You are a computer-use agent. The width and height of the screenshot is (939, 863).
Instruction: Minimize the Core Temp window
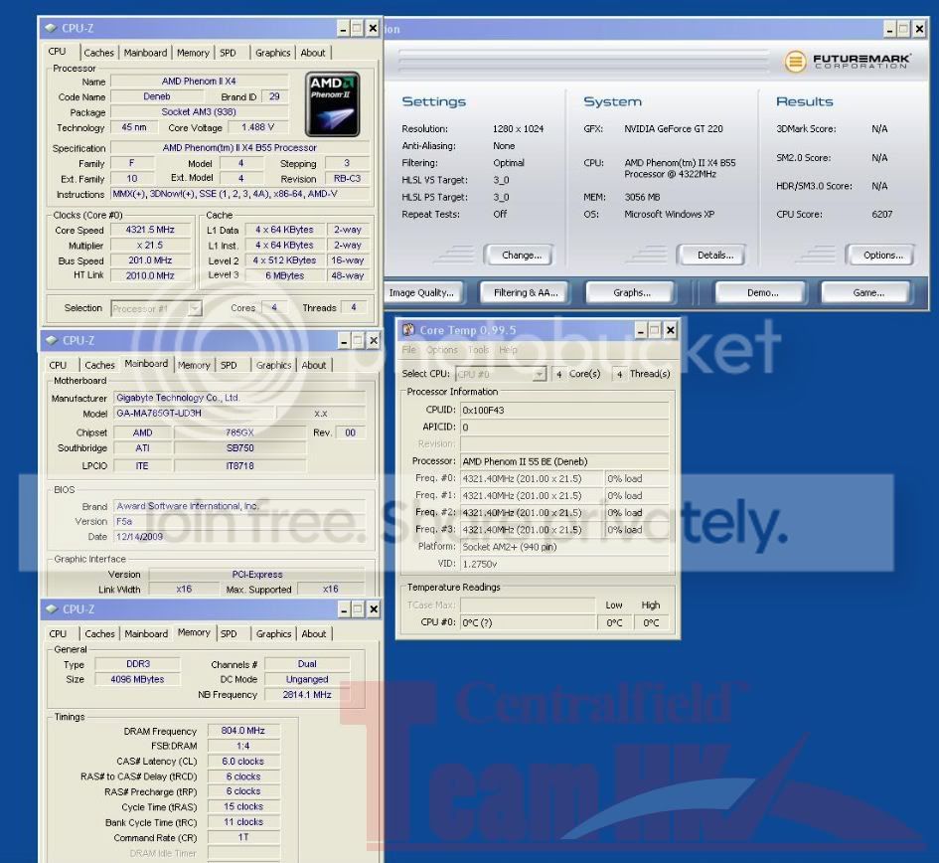coord(640,330)
